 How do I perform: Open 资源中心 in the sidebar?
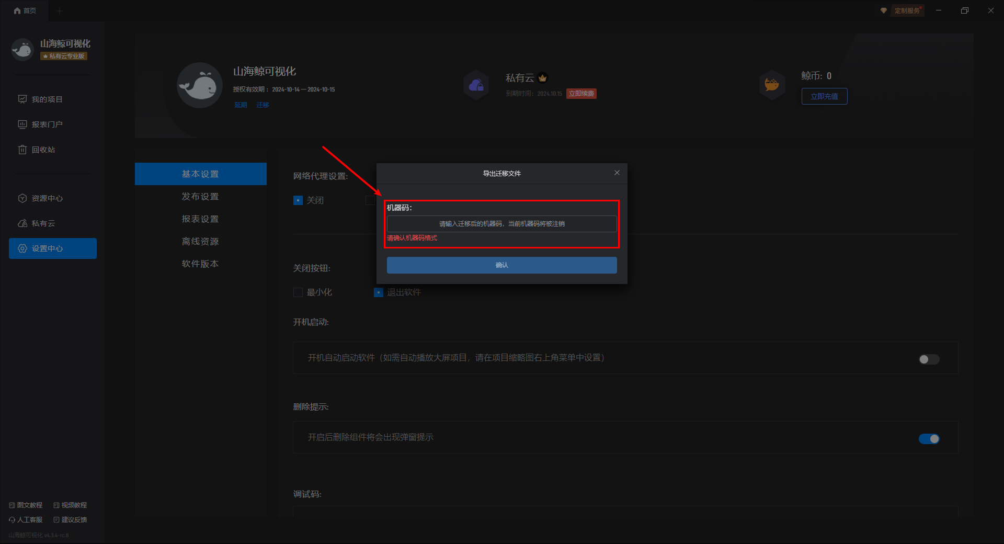[x=47, y=198]
